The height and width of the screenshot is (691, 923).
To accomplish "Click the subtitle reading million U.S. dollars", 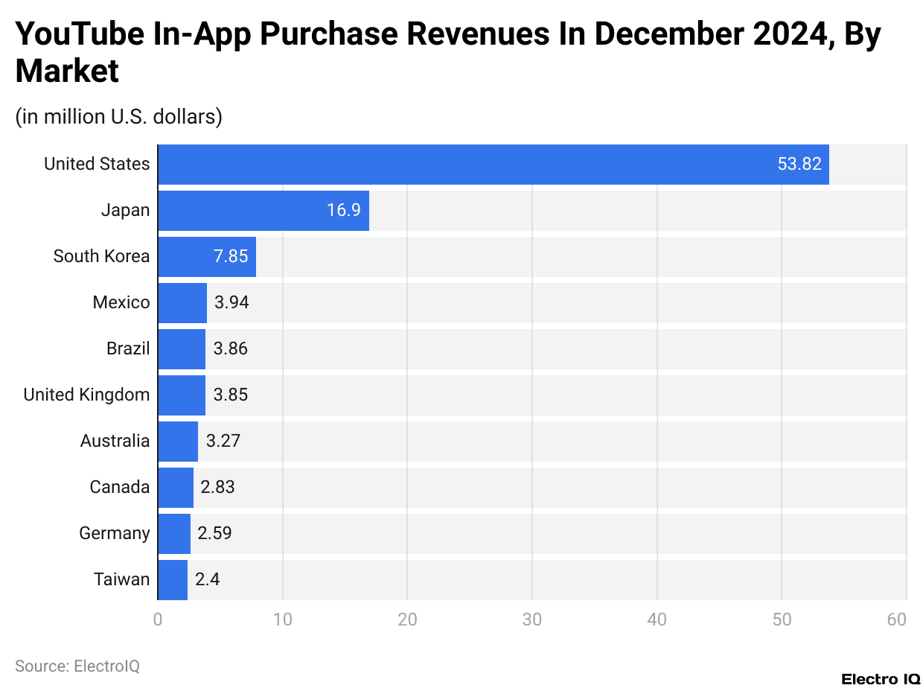I will (119, 117).
